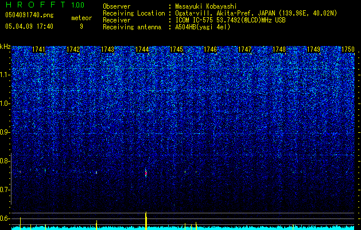Click the Receiving Location value Ogata-vill. Akita-Pref.
The width and height of the screenshot is (361, 230).
point(215,13)
